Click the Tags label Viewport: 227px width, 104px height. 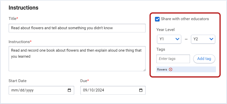[x=161, y=49]
